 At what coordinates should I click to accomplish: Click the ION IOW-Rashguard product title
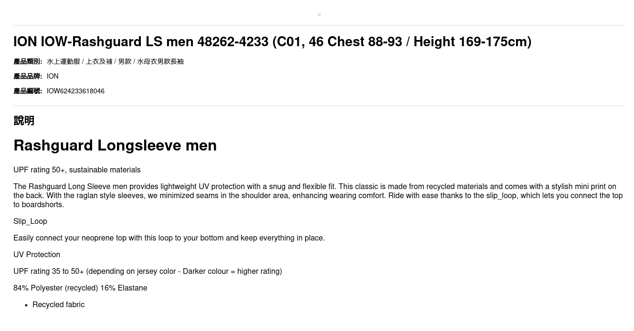click(x=272, y=42)
